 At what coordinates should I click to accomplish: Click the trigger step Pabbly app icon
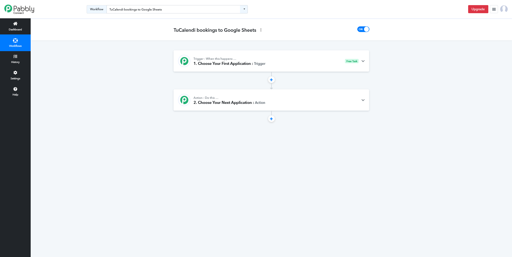point(184,61)
